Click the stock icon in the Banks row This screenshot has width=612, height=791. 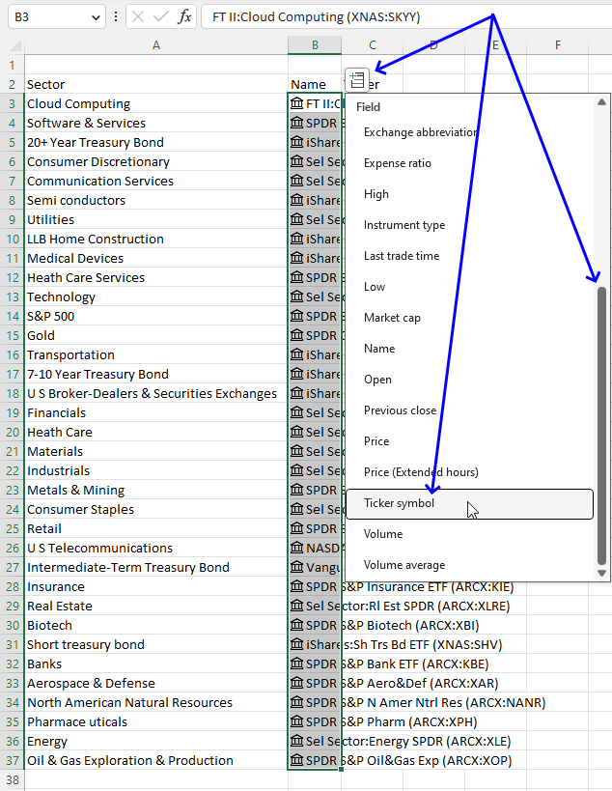pos(297,664)
